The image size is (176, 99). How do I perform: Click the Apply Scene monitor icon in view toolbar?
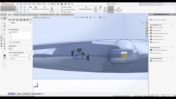tap(104, 17)
